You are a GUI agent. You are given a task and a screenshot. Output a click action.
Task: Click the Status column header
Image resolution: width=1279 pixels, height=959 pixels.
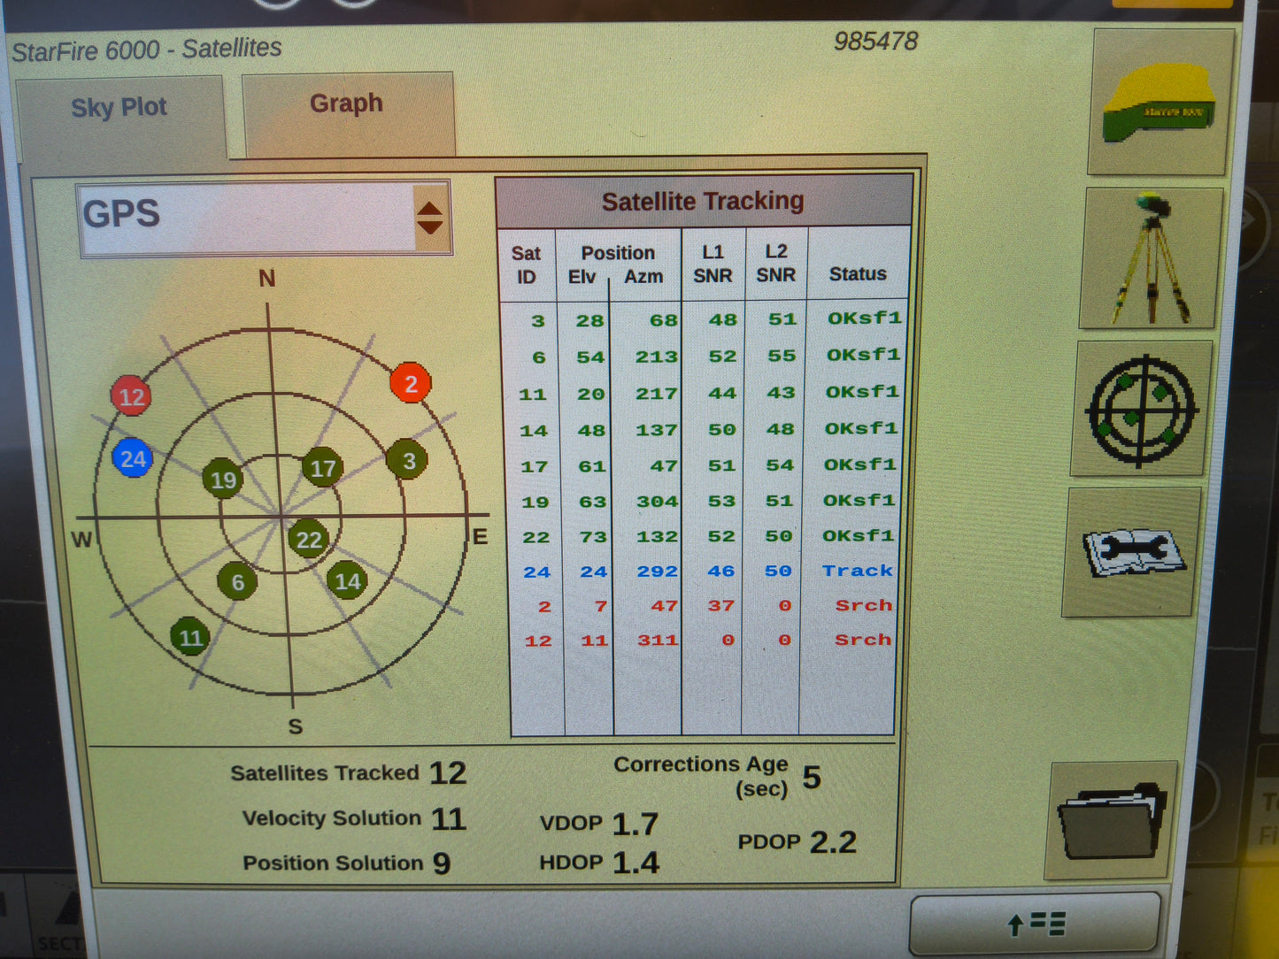point(858,274)
